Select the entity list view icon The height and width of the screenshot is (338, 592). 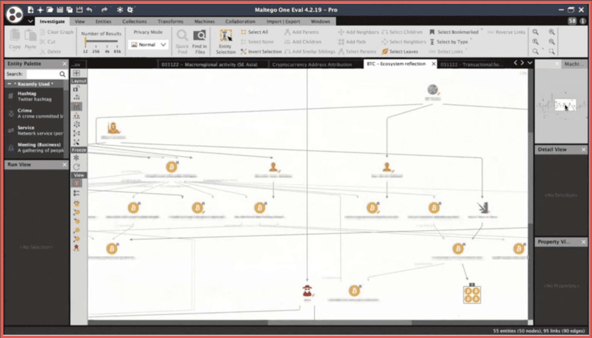tap(76, 193)
